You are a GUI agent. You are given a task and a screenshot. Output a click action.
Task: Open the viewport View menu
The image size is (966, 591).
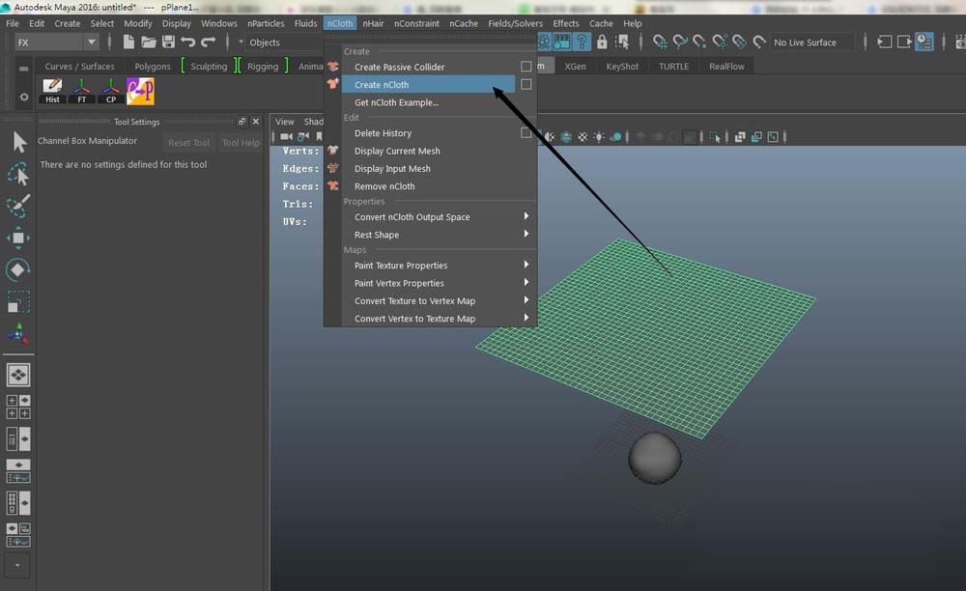[284, 122]
